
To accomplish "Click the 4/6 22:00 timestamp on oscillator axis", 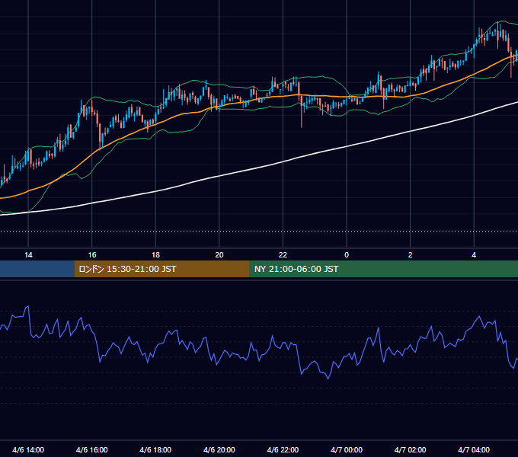I will [283, 449].
